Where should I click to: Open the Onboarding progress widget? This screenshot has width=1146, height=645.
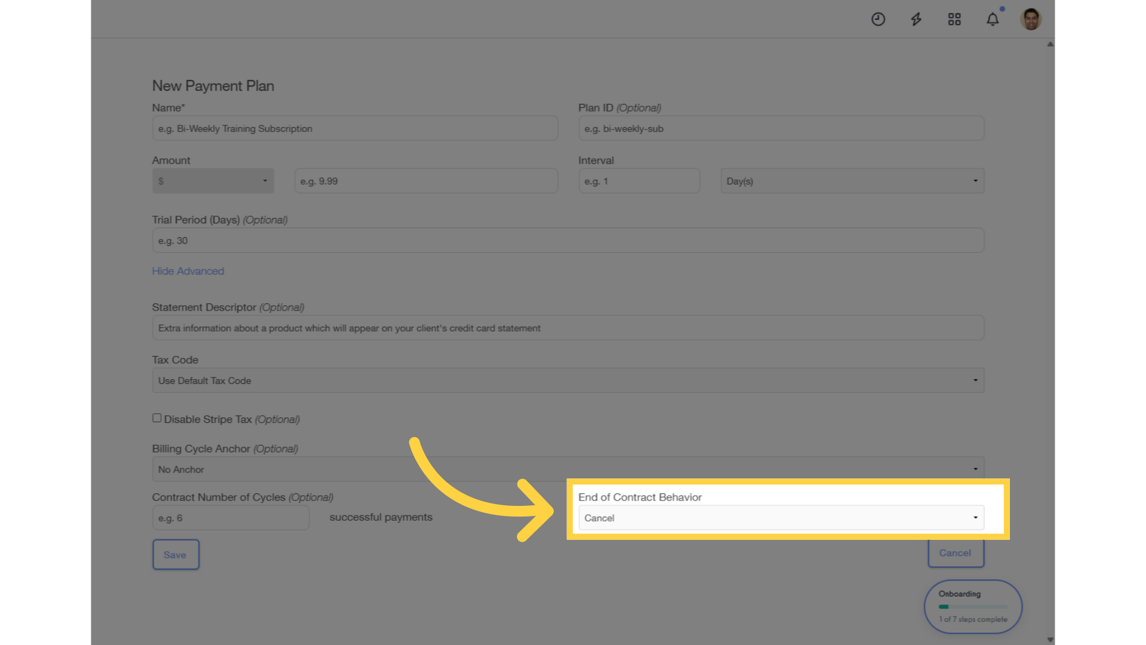coord(973,607)
